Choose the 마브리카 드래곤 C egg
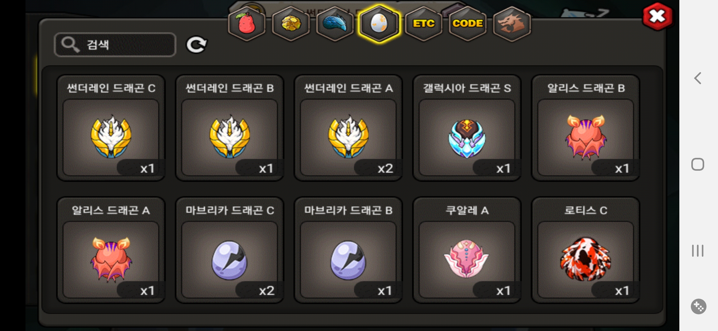 point(230,250)
